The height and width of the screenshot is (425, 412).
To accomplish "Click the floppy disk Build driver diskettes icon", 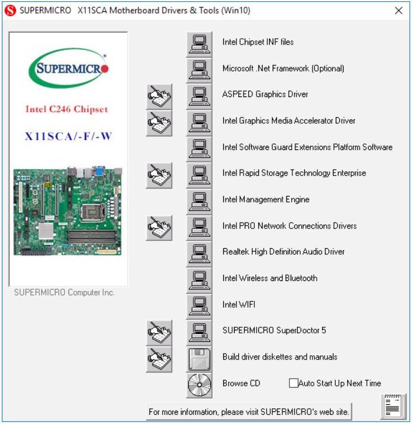I will (x=199, y=360).
